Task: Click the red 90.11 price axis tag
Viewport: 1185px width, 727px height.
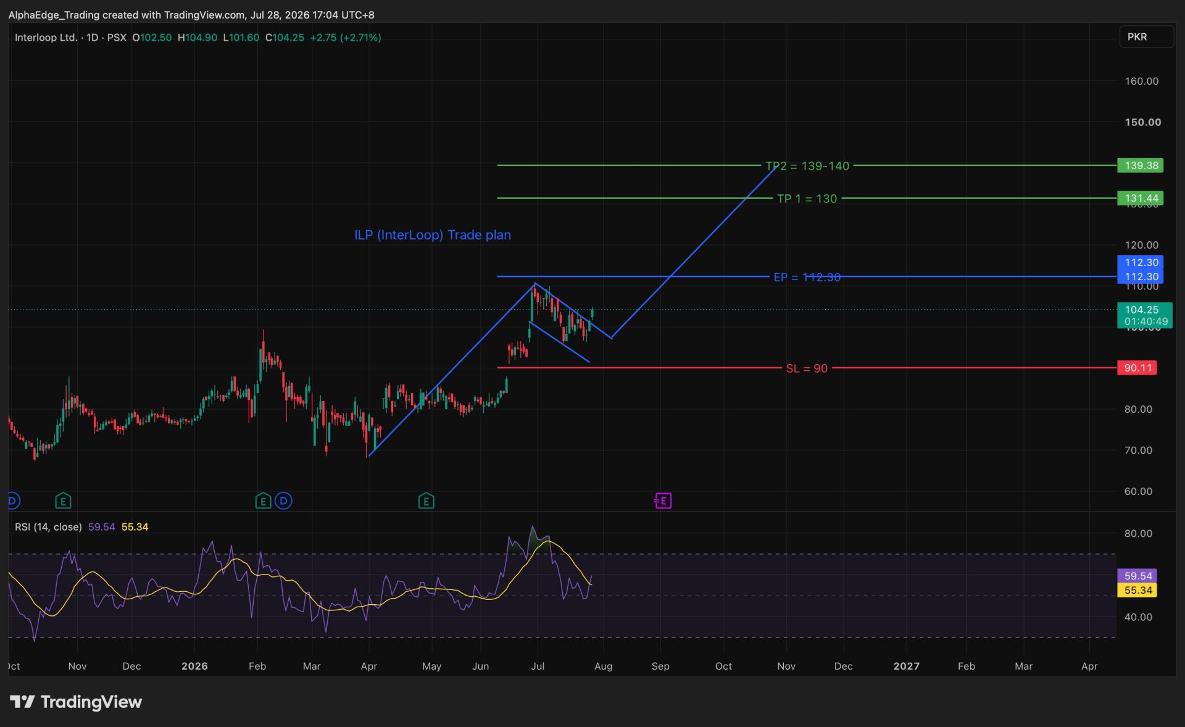Action: pos(1137,368)
